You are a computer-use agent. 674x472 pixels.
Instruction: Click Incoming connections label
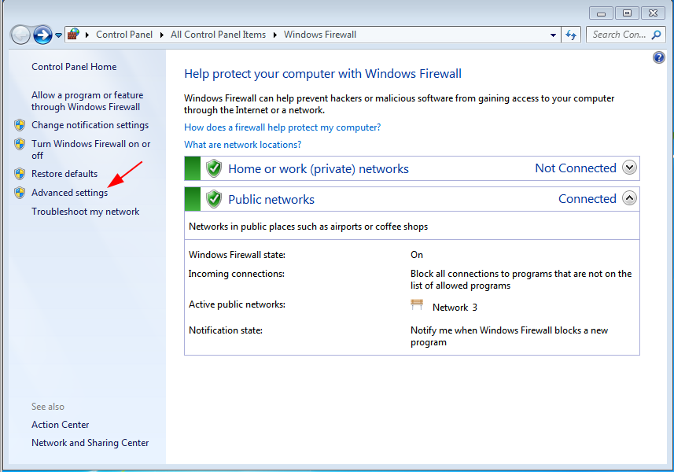237,274
